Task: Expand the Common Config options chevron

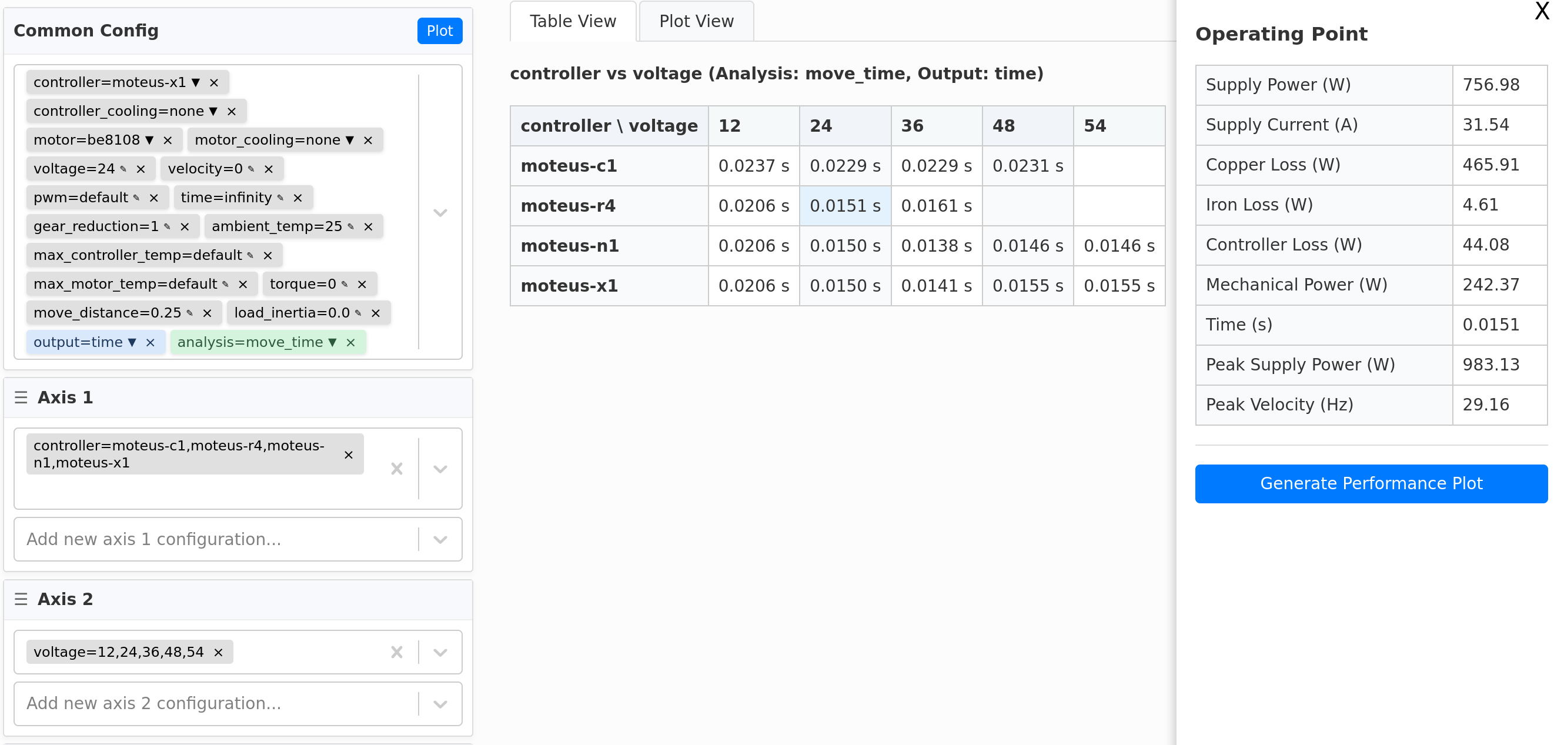Action: click(440, 212)
